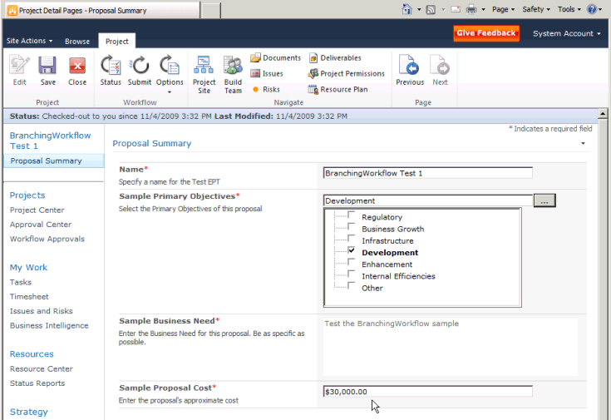Image resolution: width=611 pixels, height=420 pixels.
Task: Open the Risks navigation item
Action: click(266, 89)
